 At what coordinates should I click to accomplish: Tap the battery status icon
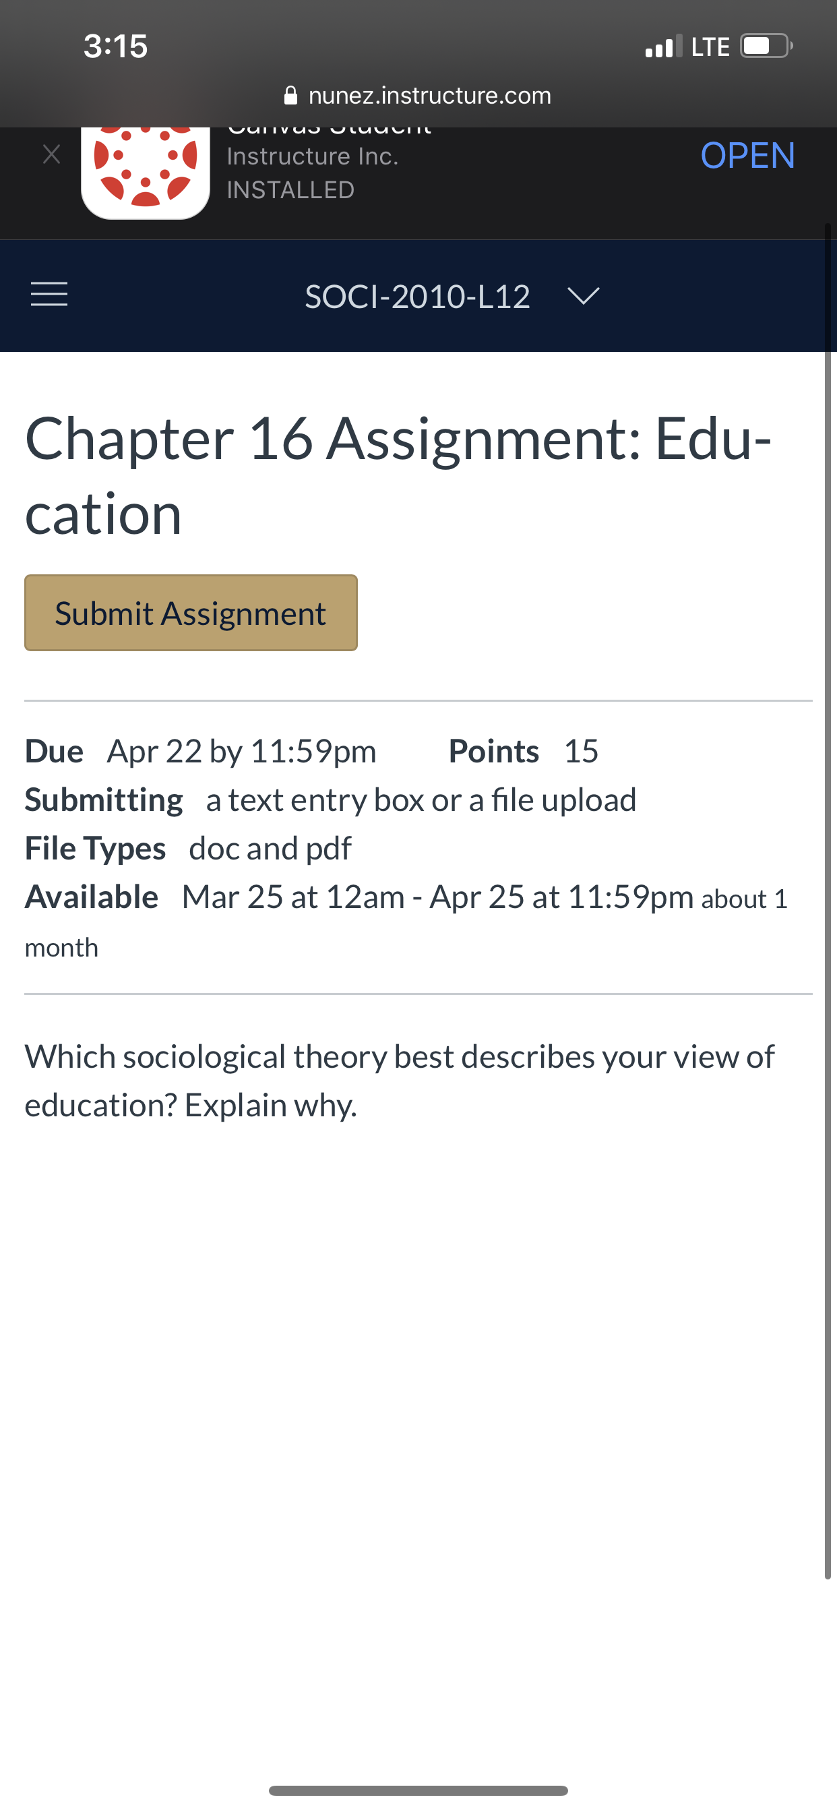pyautogui.click(x=767, y=47)
